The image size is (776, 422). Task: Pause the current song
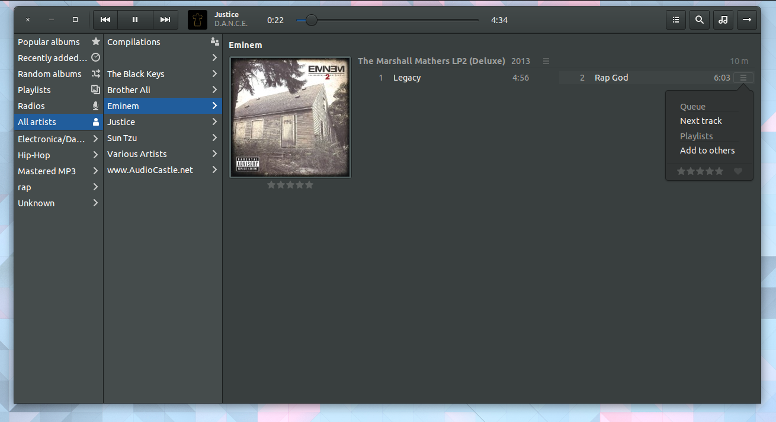(x=135, y=20)
